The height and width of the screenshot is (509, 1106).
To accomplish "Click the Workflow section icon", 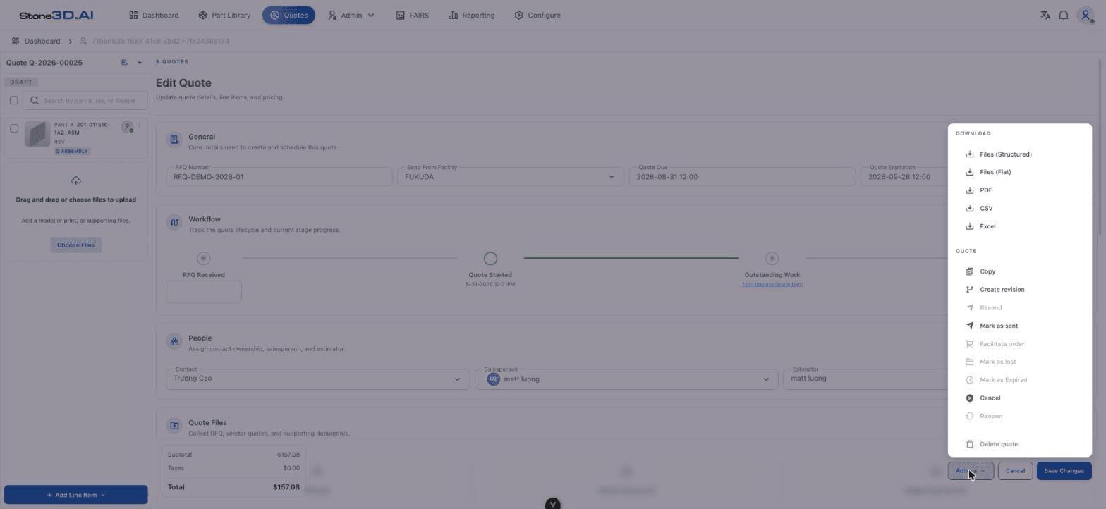I will tap(174, 223).
